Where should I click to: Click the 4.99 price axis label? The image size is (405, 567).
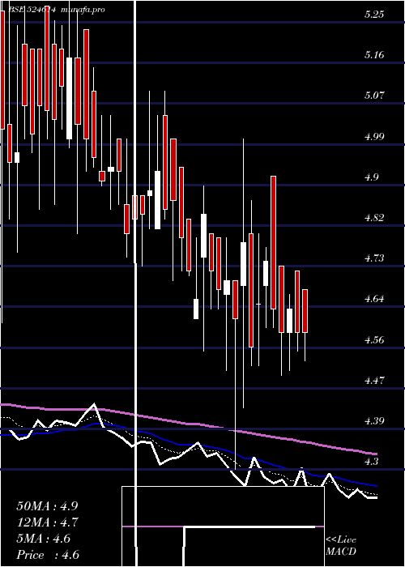point(374,136)
